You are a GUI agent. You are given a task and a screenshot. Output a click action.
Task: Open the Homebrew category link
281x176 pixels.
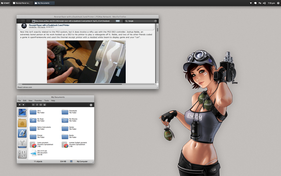(x=32, y=27)
